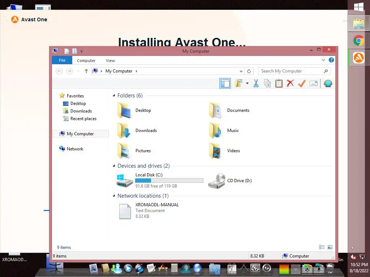Go forward with the Forward arrow
370x277 pixels.
(69, 71)
